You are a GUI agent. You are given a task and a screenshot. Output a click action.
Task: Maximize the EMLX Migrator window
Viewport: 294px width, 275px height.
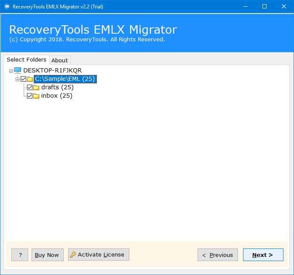(x=265, y=7)
